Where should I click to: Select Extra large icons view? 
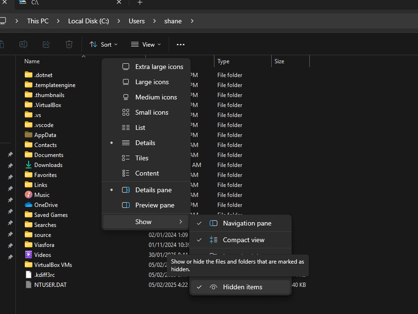(146, 67)
